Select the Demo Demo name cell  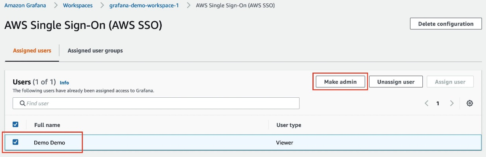tap(49, 143)
